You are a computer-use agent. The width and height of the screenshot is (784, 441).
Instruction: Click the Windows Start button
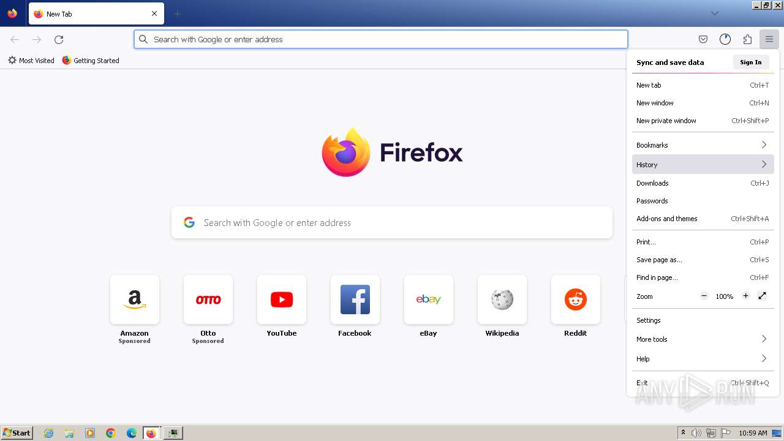coord(17,432)
